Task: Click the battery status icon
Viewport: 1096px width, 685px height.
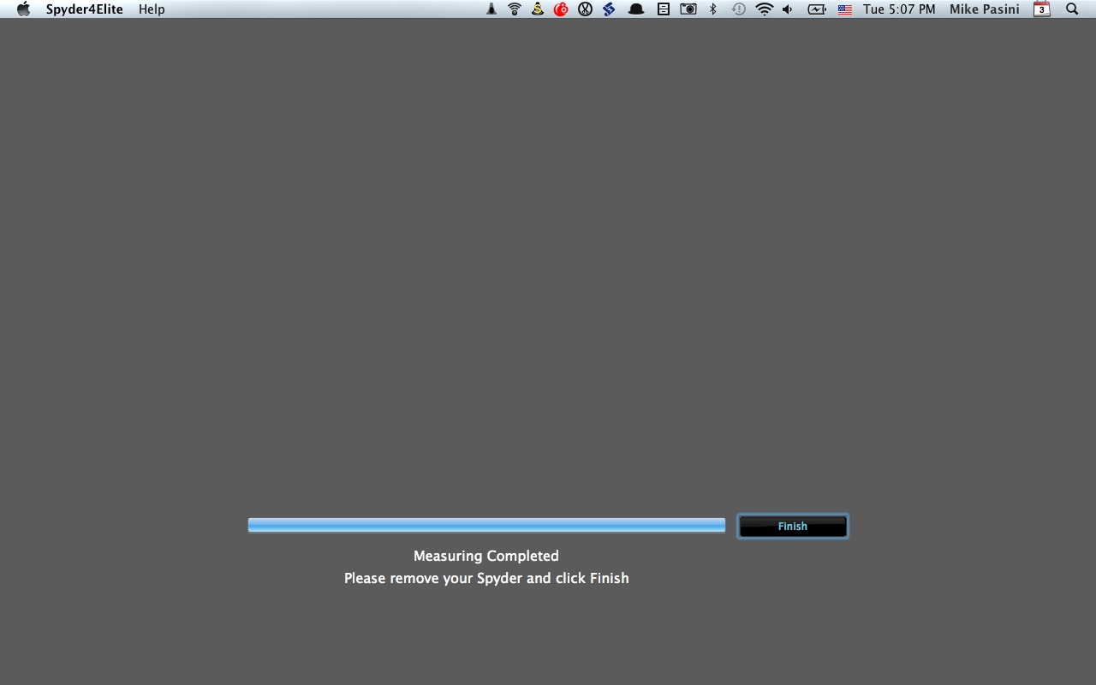Action: (x=817, y=9)
